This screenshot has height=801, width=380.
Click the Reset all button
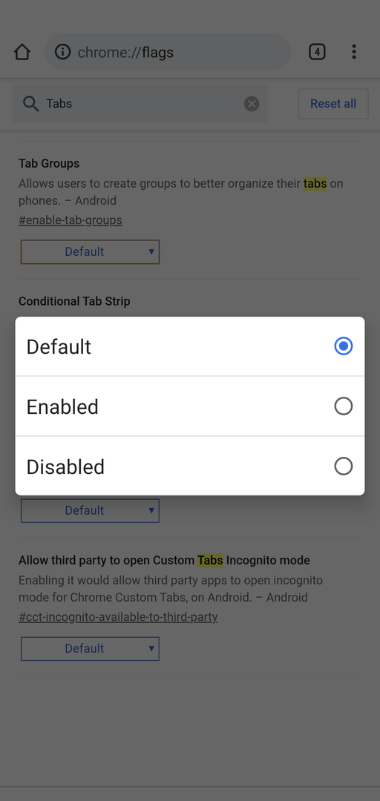[333, 104]
